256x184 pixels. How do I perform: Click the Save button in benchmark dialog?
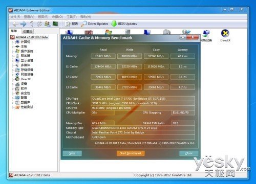(x=72, y=153)
